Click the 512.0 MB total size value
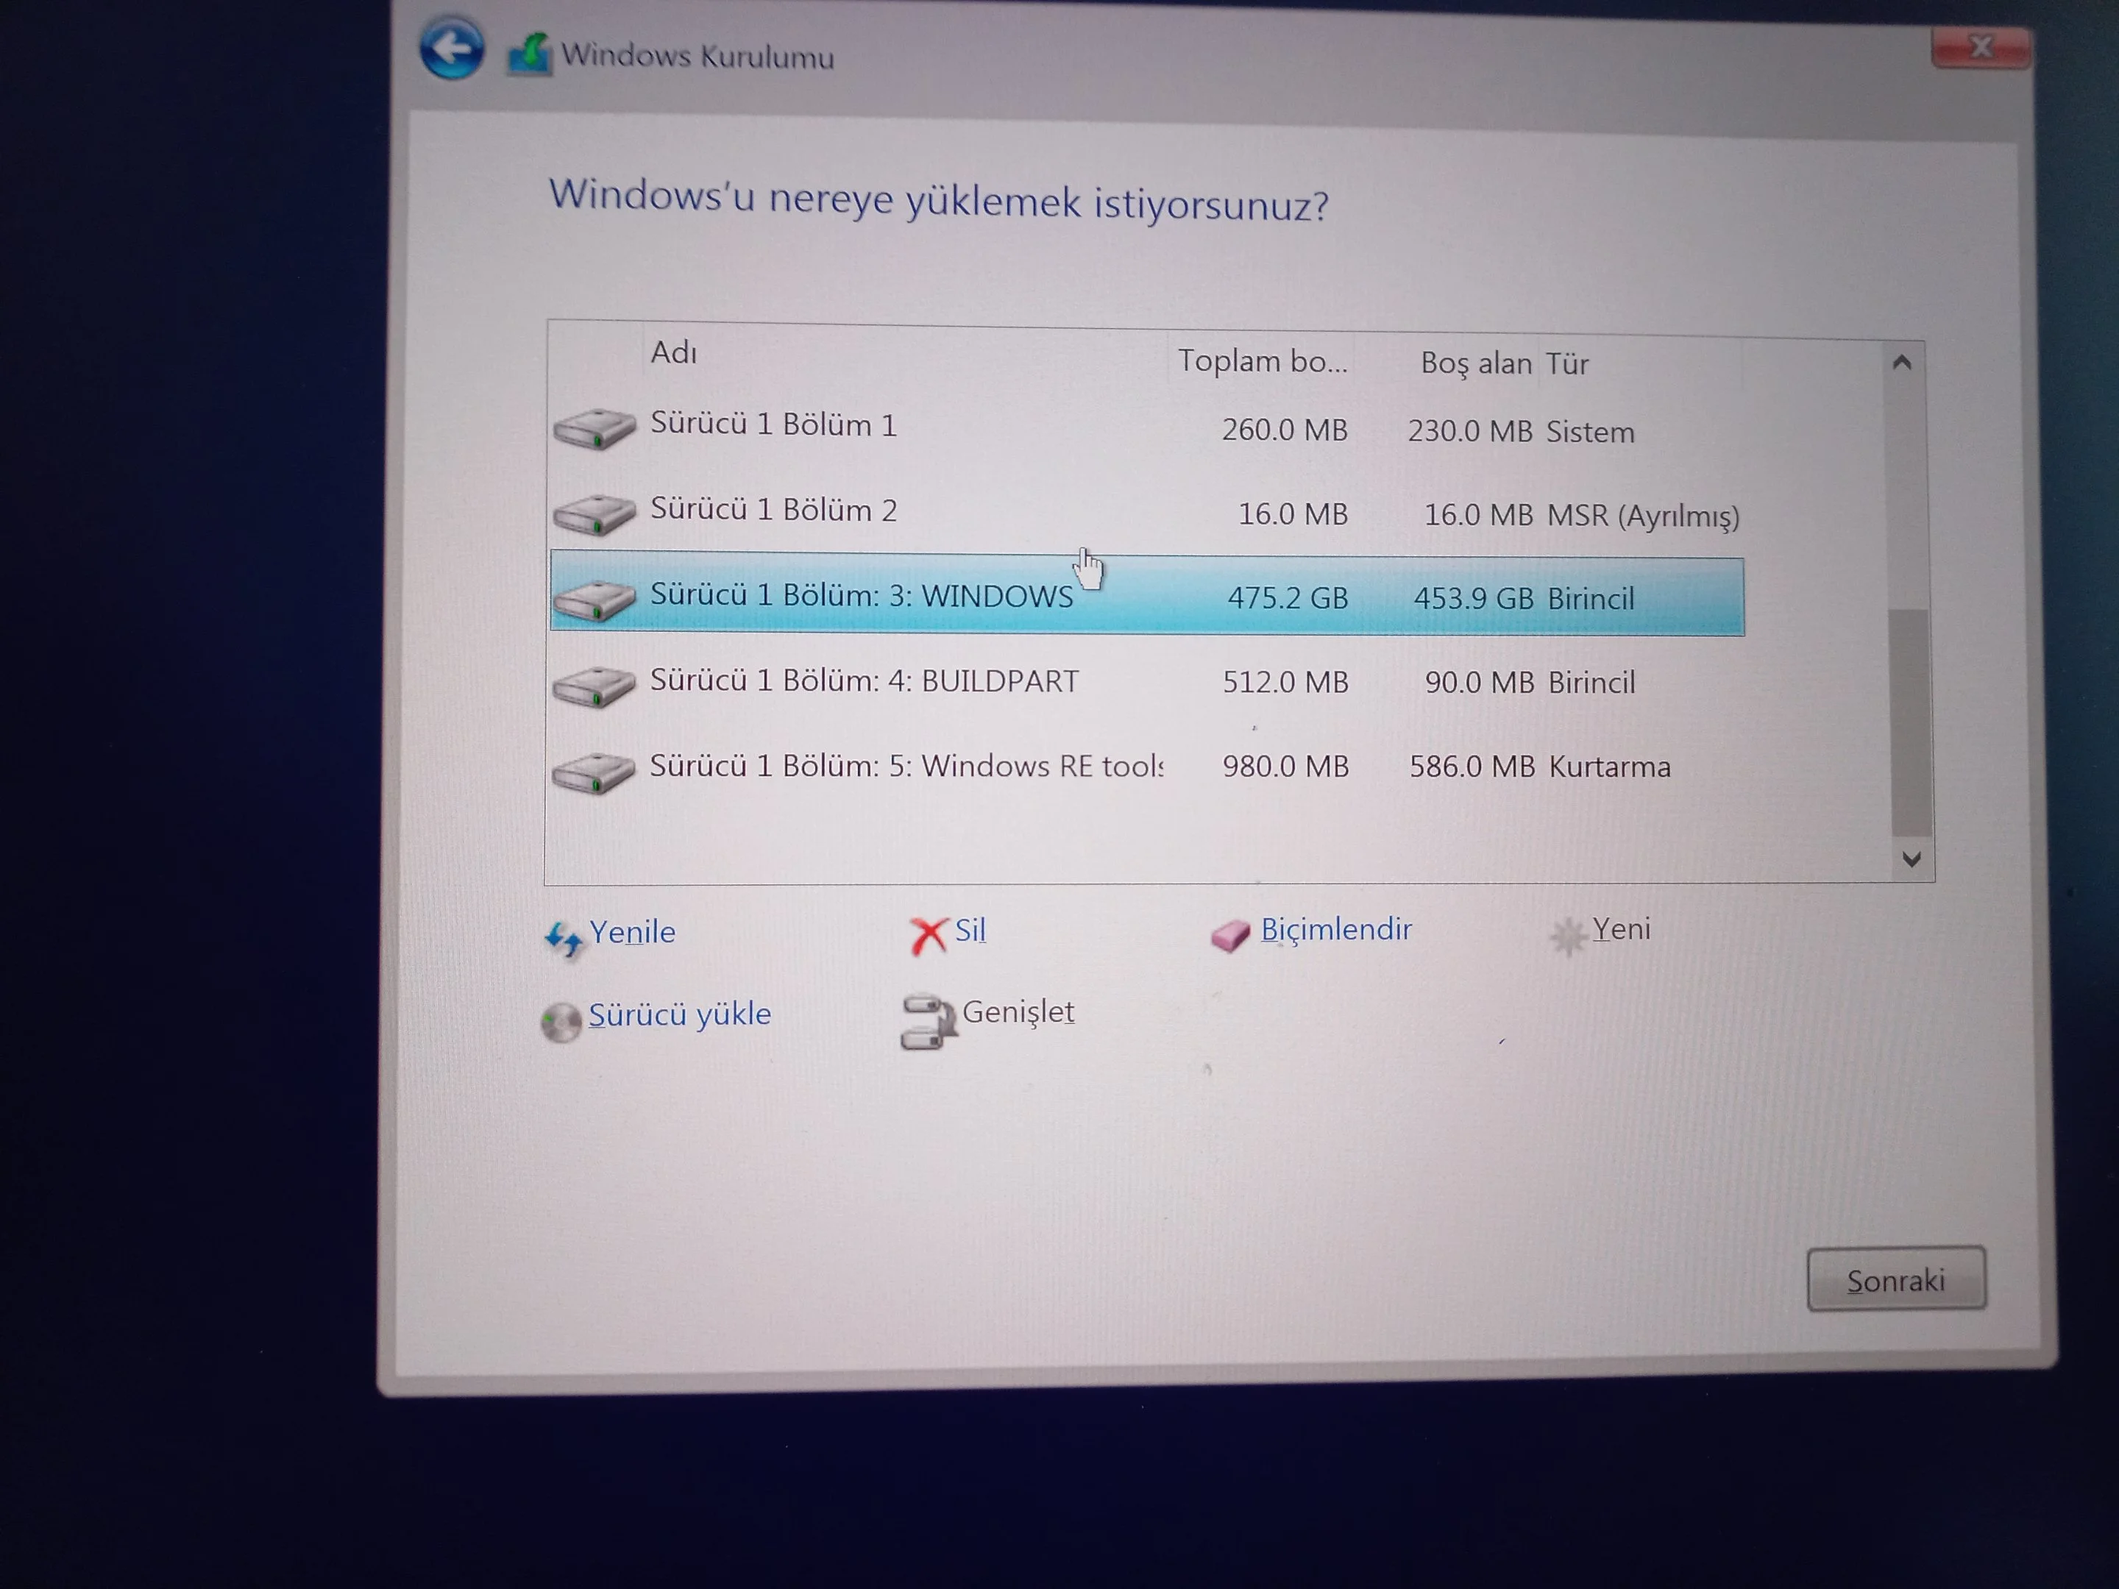 [x=1285, y=682]
